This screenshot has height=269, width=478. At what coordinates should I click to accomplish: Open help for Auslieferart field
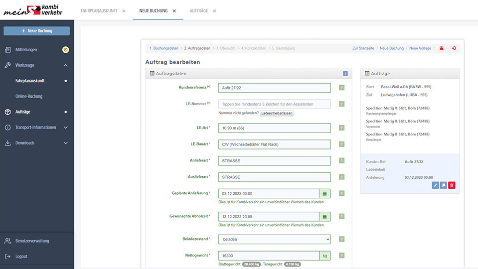pos(342,177)
